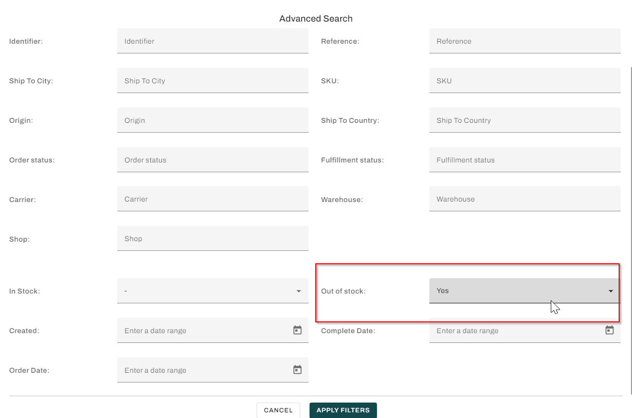The image size is (632, 418).
Task: Expand the In Stock dropdown arrow
Action: (299, 291)
